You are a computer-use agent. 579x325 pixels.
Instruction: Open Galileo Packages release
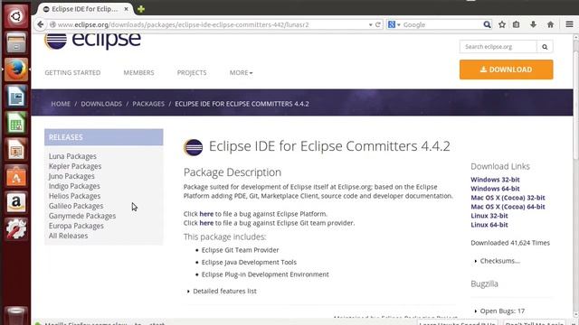[x=76, y=206]
